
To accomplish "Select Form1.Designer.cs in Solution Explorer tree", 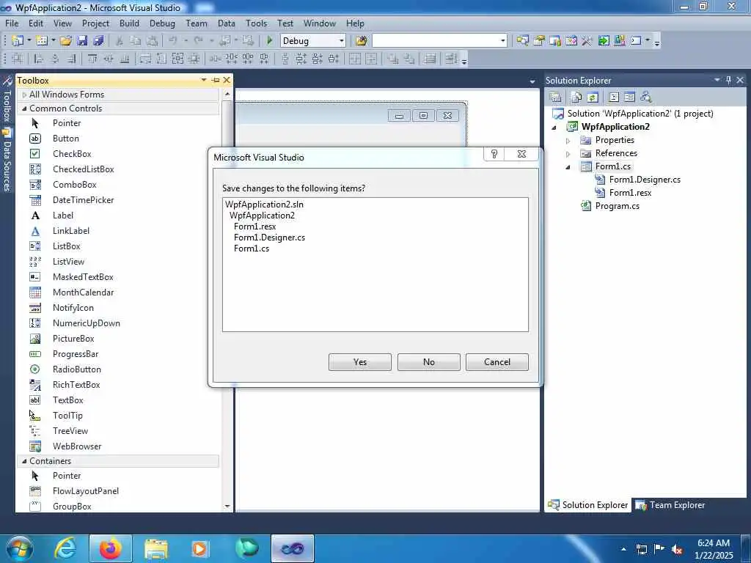I will (645, 180).
